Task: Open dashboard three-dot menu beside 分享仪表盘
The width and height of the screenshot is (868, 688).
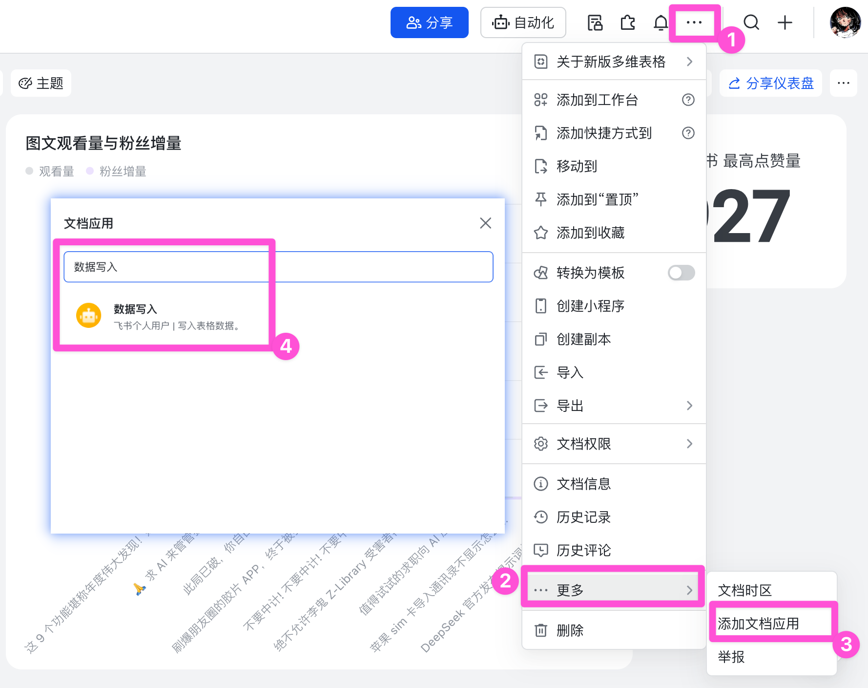Action: pos(844,83)
